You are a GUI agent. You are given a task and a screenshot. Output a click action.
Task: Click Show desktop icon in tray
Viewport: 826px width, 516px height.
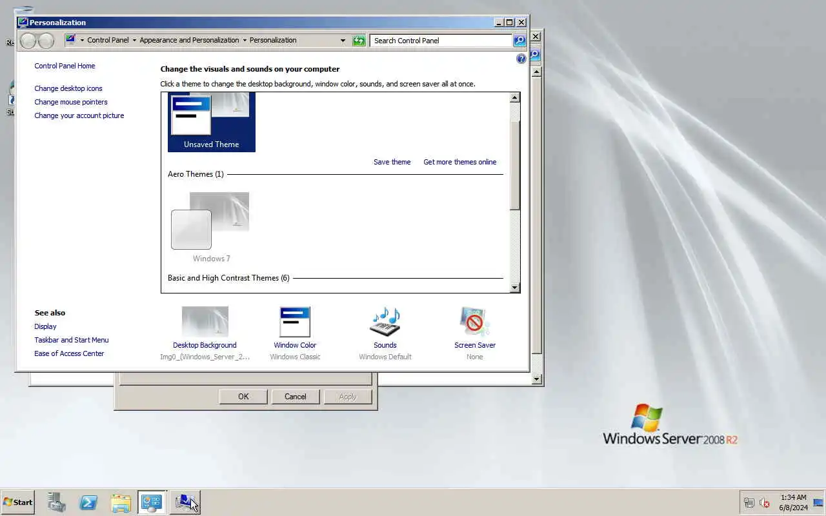818,502
